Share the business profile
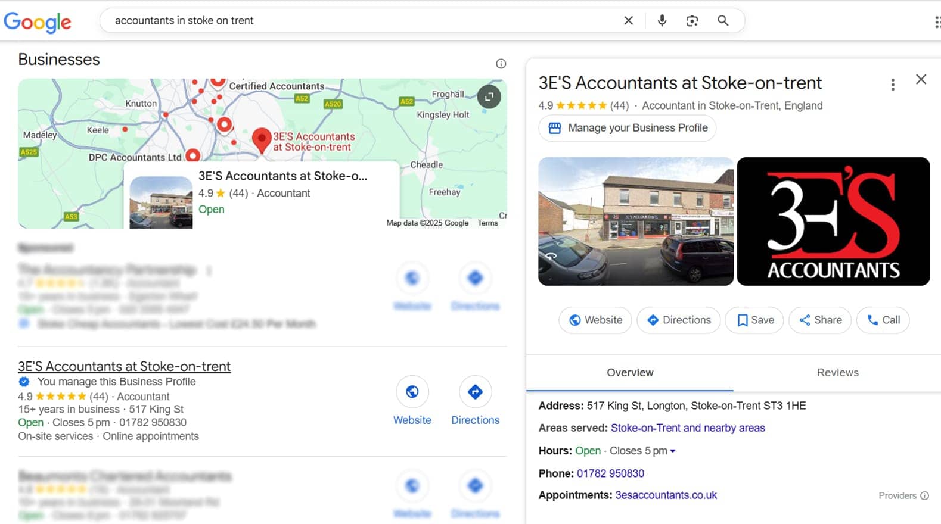Image resolution: width=941 pixels, height=524 pixels. (820, 320)
